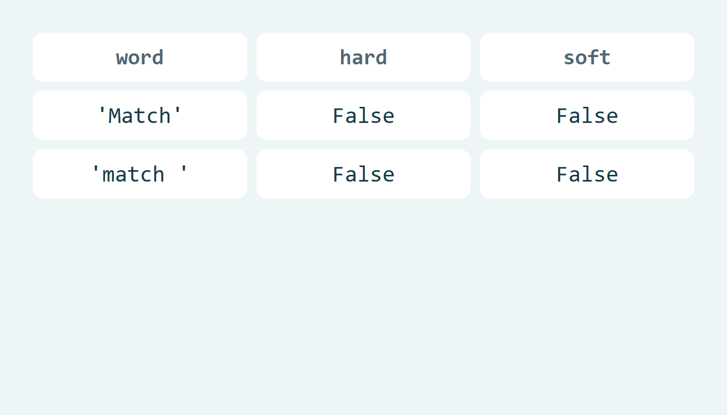This screenshot has width=727, height=415.
Task: Select the 'hard' column header
Action: (x=363, y=57)
